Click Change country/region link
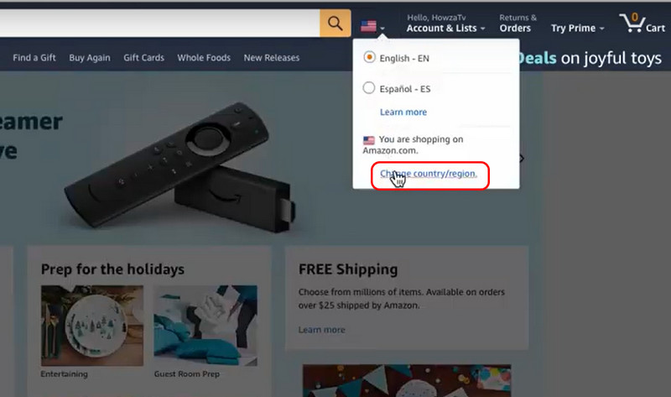 429,174
